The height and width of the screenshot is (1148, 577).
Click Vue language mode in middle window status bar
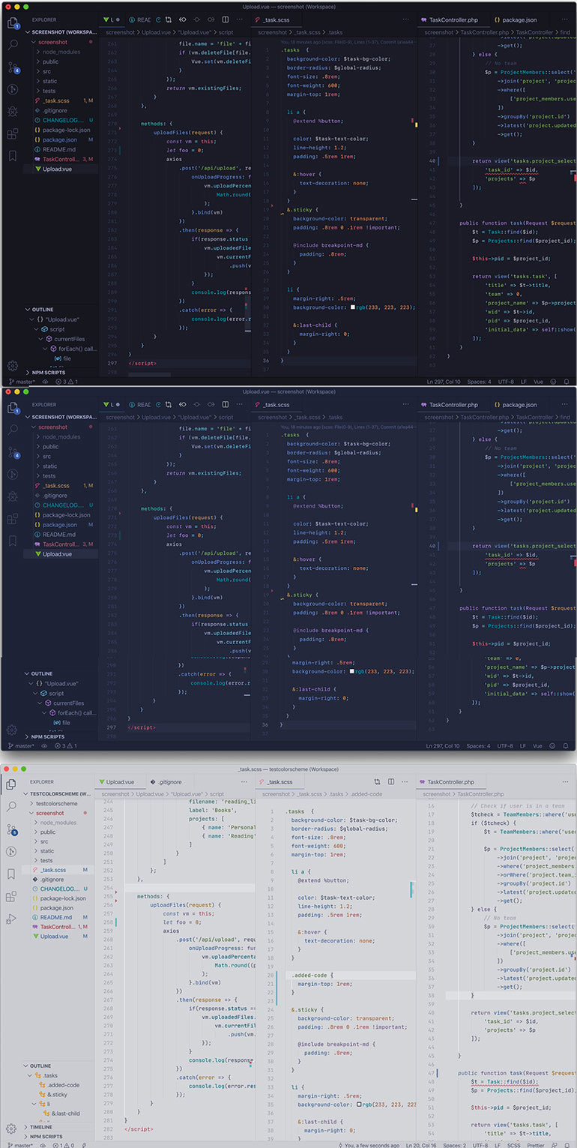[537, 746]
